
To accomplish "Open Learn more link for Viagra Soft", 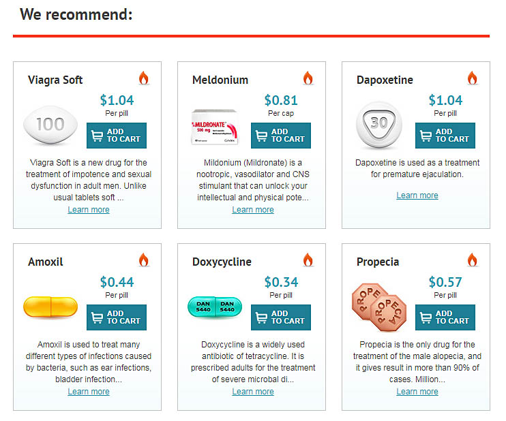I will tap(89, 210).
